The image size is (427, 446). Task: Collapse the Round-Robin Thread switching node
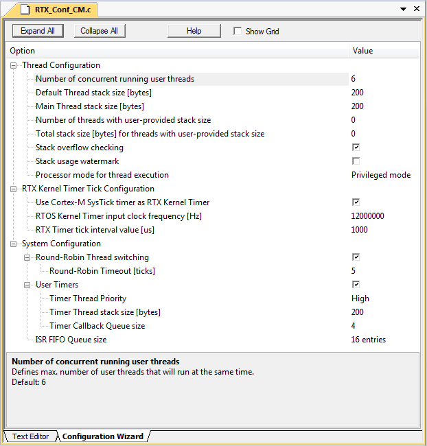[x=27, y=257]
